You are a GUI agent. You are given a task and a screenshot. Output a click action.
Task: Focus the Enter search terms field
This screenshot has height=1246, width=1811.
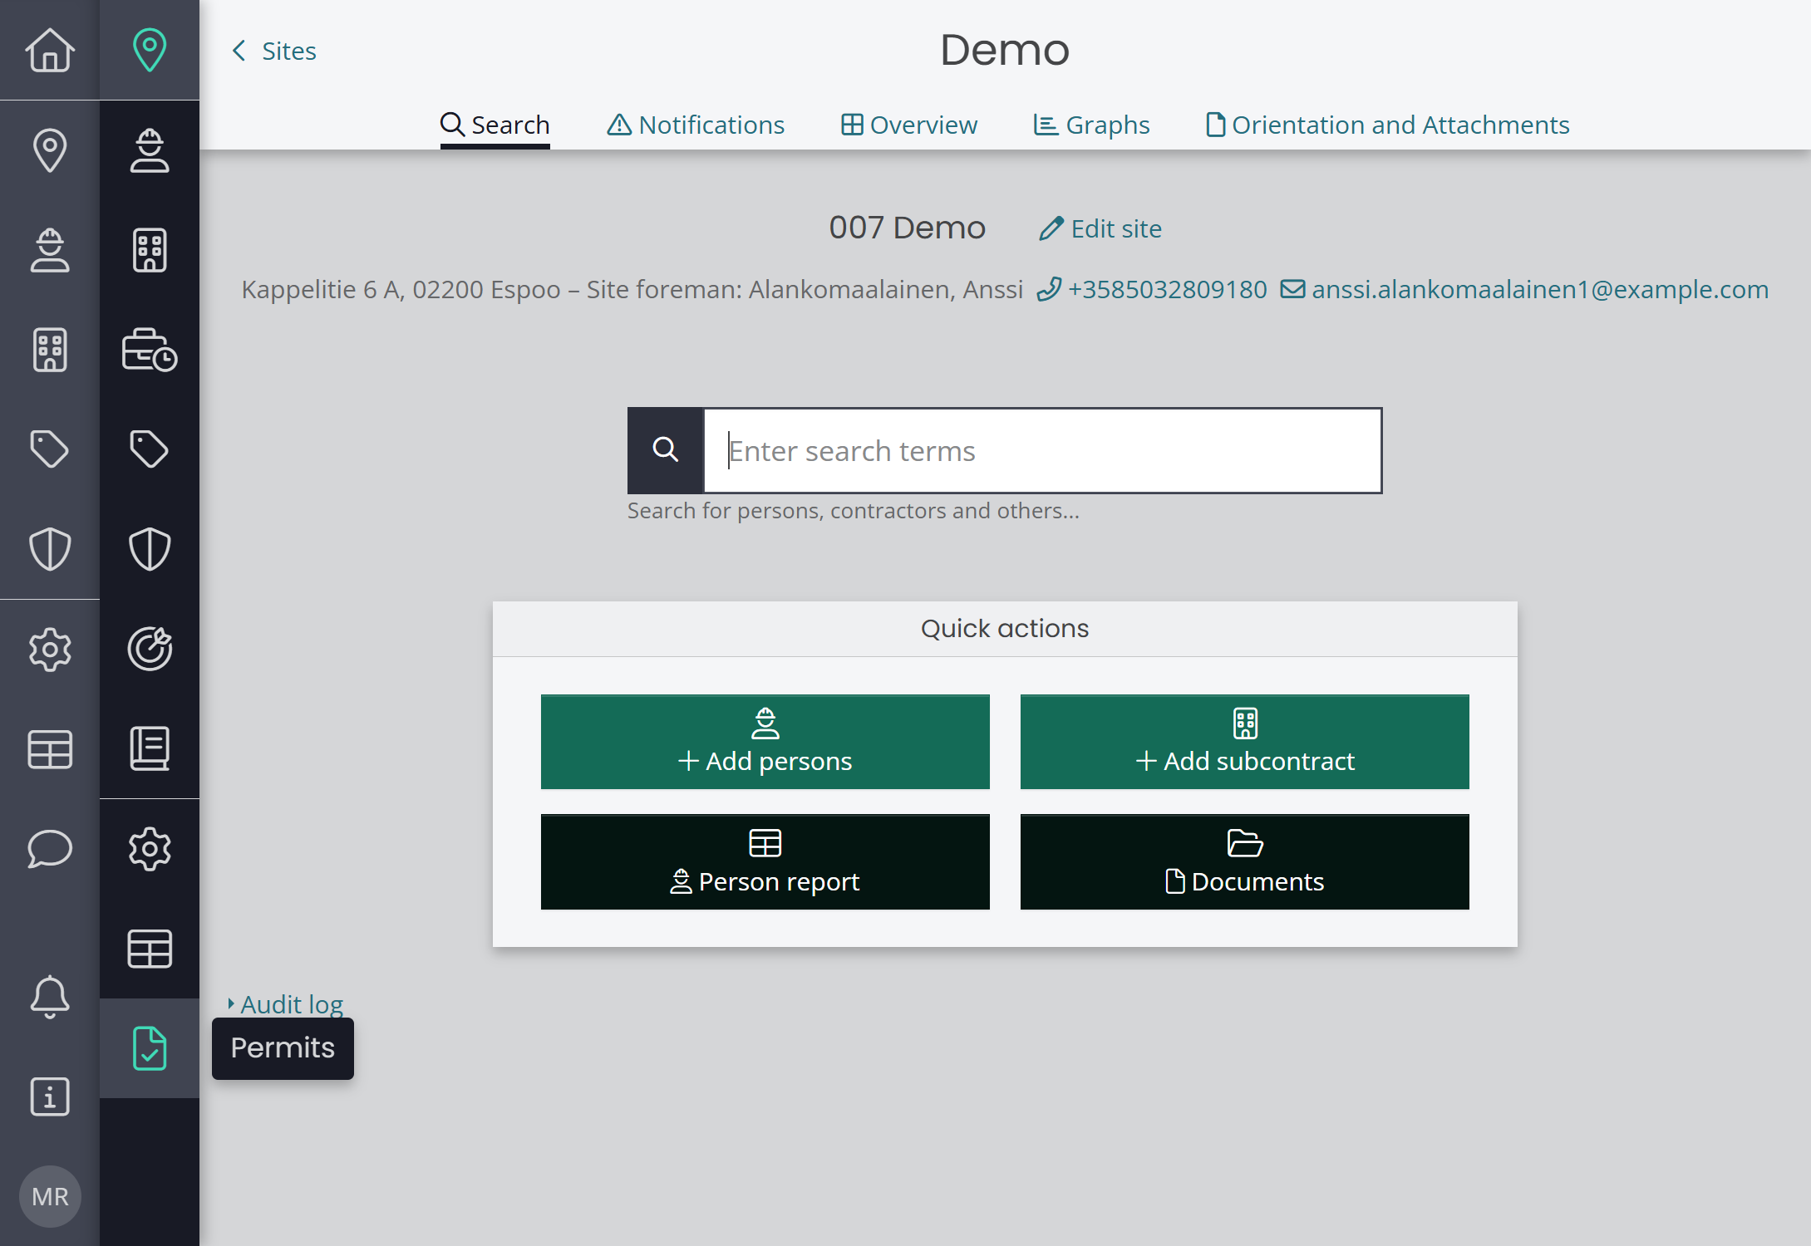[x=1042, y=451]
